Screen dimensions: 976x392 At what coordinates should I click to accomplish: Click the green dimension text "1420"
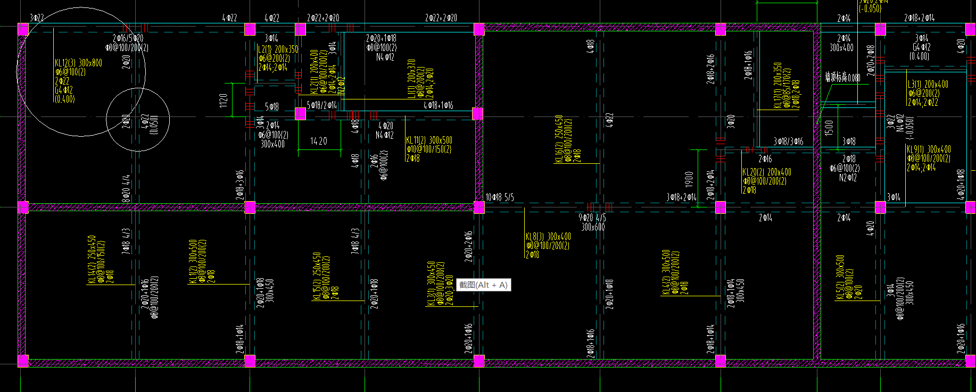(x=318, y=141)
